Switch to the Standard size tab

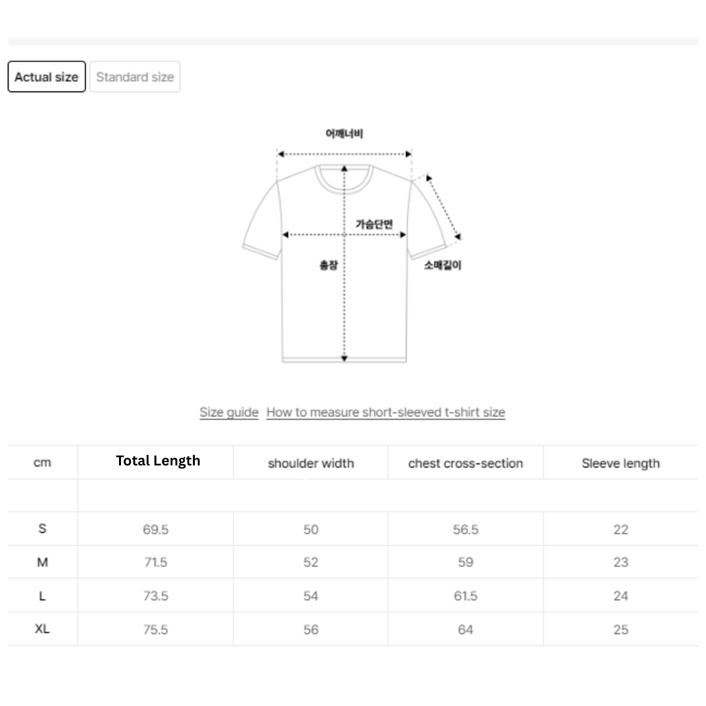(x=135, y=77)
